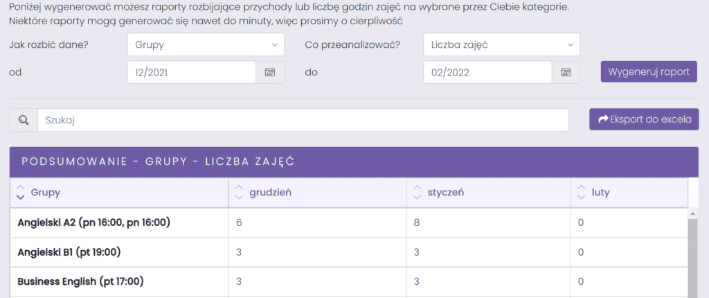This screenshot has height=298, width=709.
Task: Sort table by the grudzień column arrows
Action: point(239,193)
